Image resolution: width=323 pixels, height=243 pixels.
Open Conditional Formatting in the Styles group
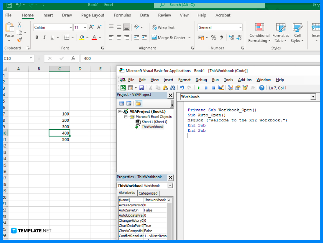[259, 33]
